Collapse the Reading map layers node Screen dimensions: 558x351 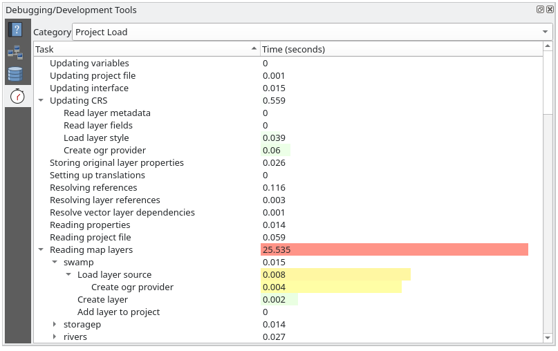coord(41,250)
